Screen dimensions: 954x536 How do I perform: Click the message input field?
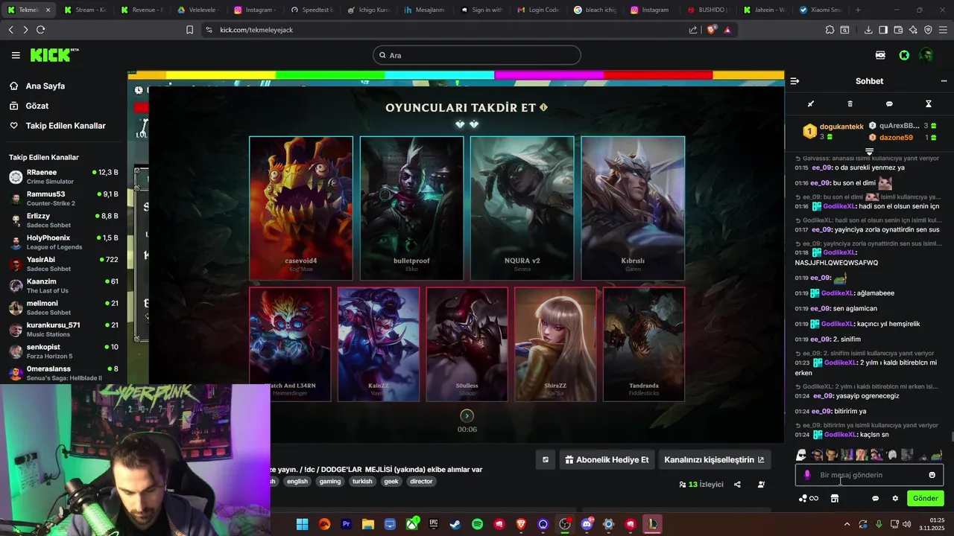[869, 475]
